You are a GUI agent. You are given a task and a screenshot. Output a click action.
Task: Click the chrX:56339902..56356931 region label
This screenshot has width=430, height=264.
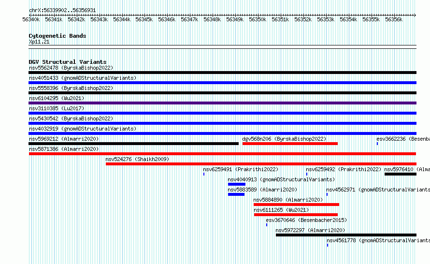(x=62, y=11)
